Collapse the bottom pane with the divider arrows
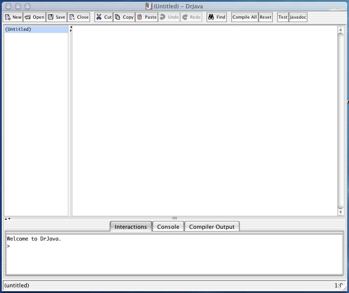This screenshot has width=349, height=293. 9,219
